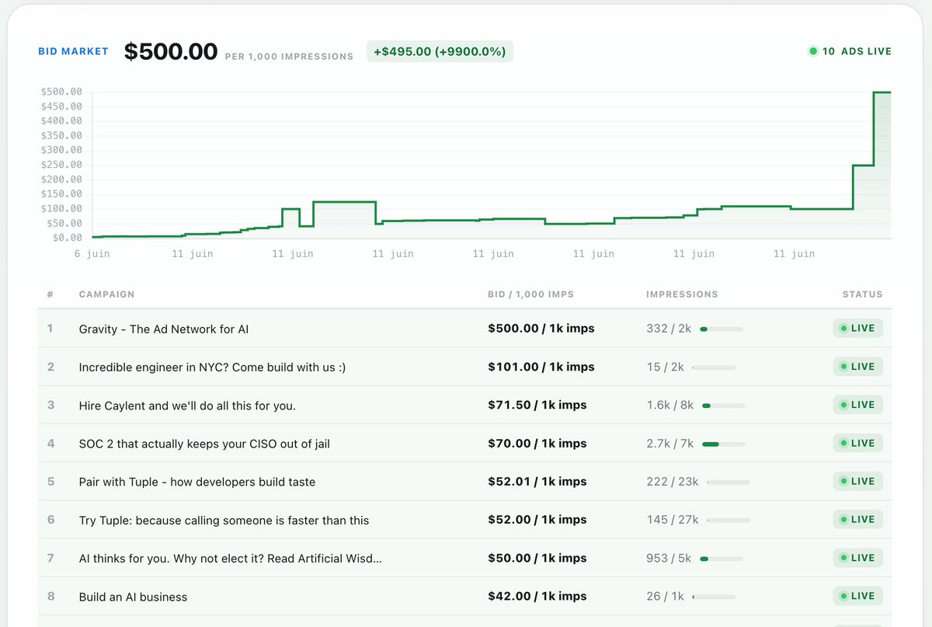Click the 15 / 2k impressions progress bar
932x627 pixels.
click(x=713, y=367)
